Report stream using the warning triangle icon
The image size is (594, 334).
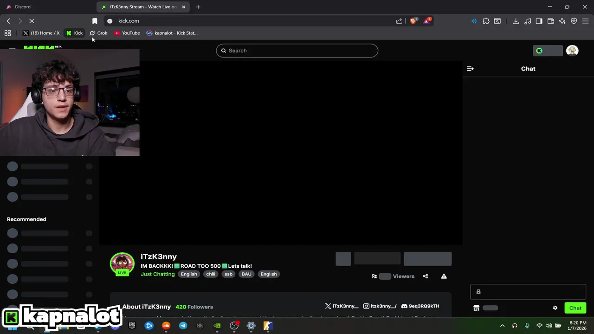click(x=444, y=276)
